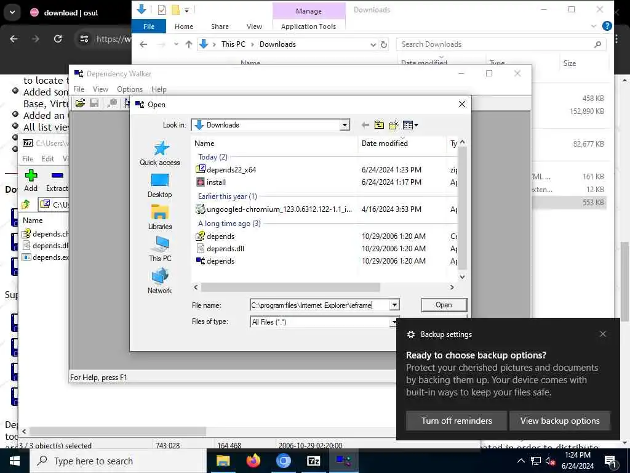Viewport: 630px width, 473px height.
Task: Click vertical scrollbar down arrow in file list
Action: coord(462,277)
